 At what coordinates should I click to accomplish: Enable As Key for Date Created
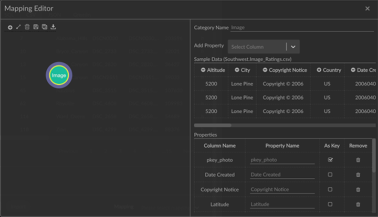tap(330, 175)
